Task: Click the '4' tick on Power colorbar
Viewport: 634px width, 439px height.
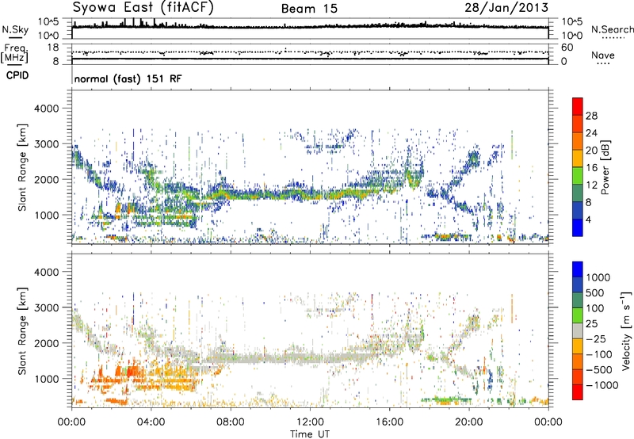Action: (588, 219)
